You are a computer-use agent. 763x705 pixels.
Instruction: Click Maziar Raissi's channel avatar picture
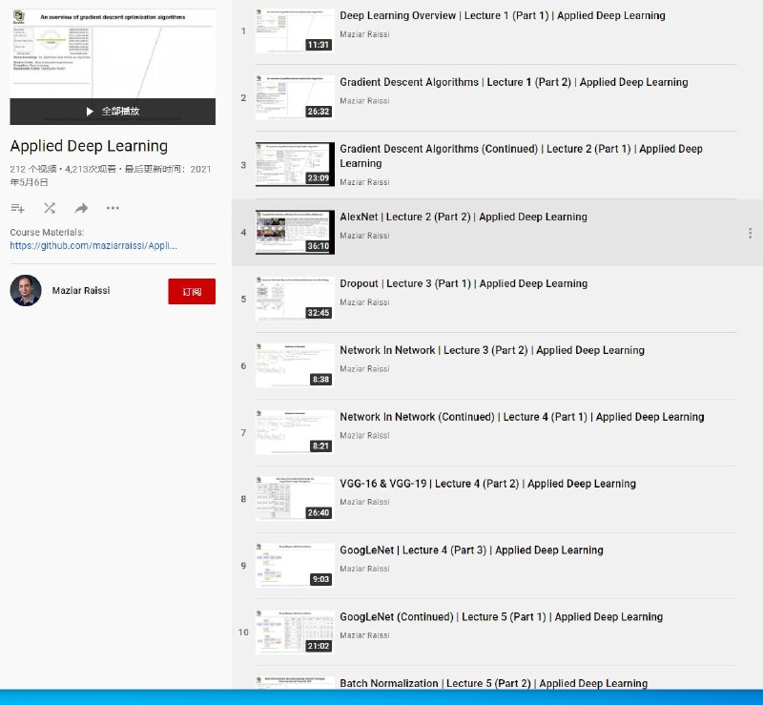[x=26, y=291]
